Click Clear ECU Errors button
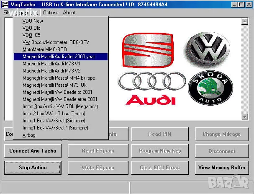254x194 pixels. click(x=160, y=168)
